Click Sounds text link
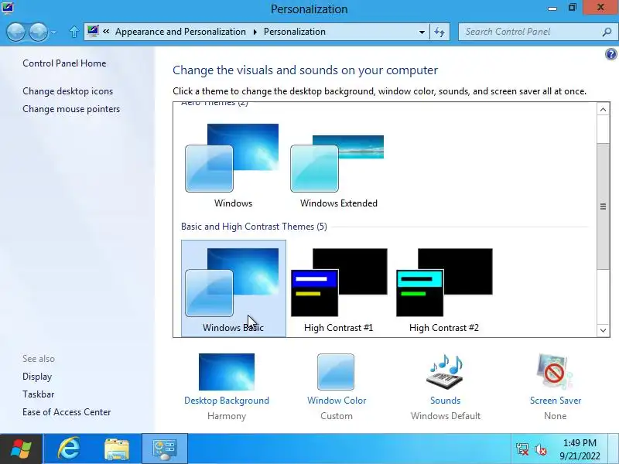The width and height of the screenshot is (619, 464). 446,401
